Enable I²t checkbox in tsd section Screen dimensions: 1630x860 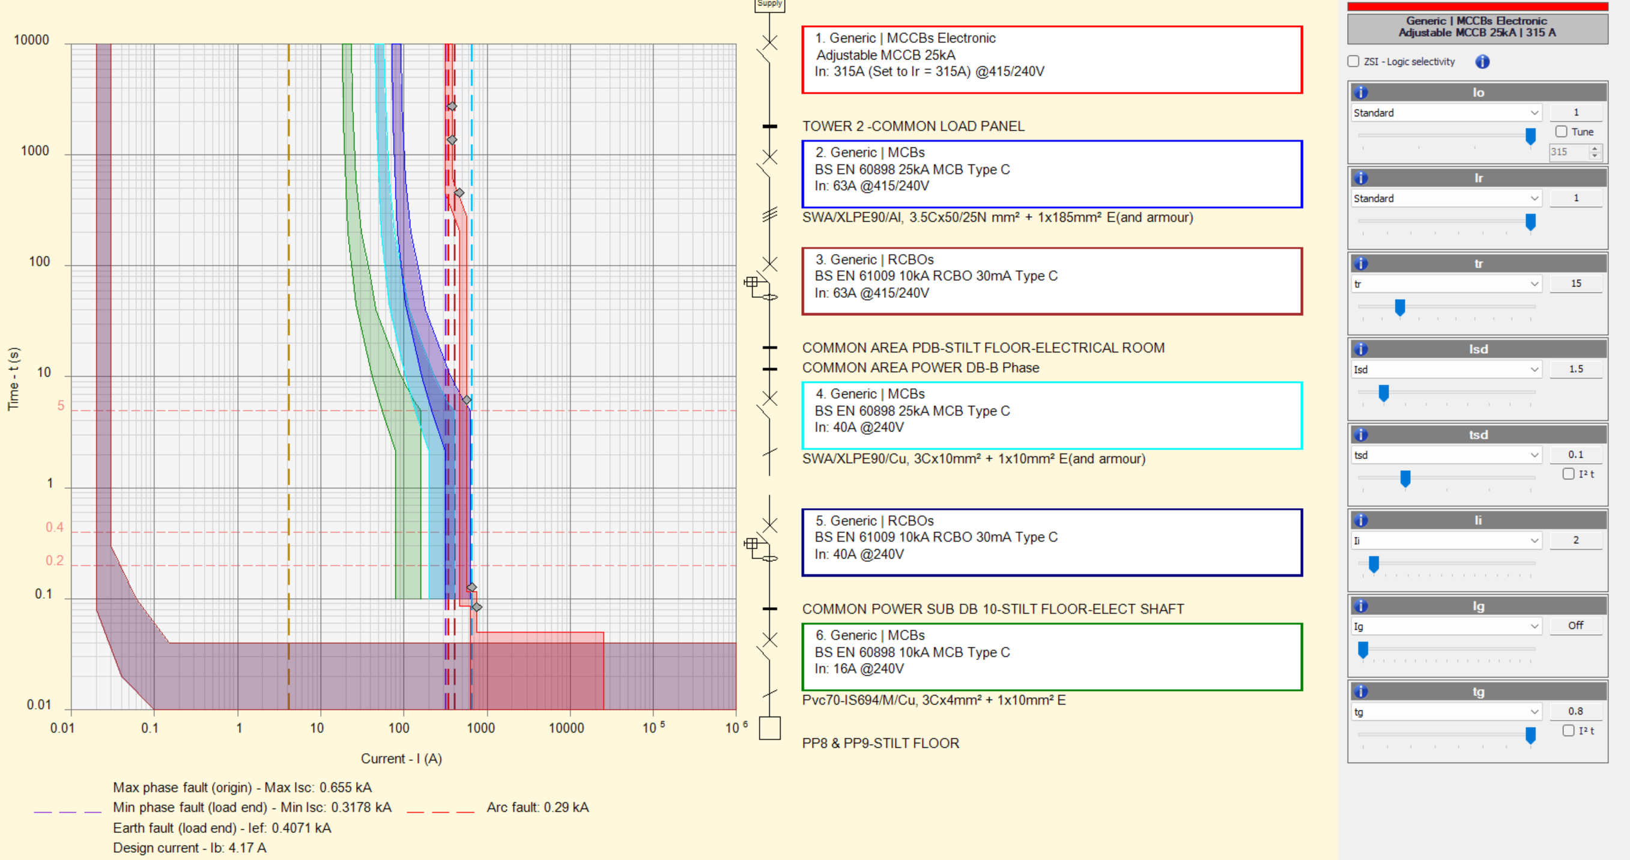(1568, 474)
